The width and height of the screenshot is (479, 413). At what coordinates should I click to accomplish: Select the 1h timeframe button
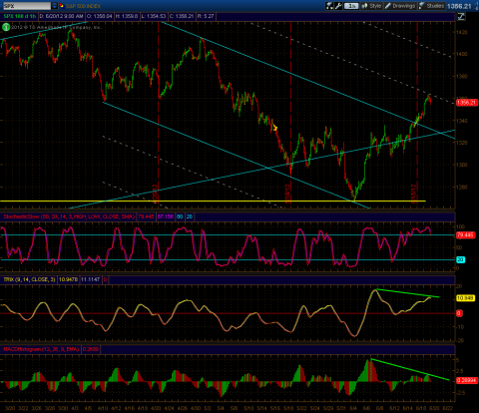[x=351, y=6]
